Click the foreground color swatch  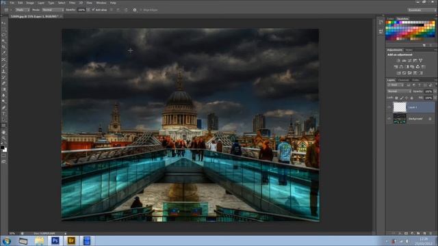(x=3, y=148)
